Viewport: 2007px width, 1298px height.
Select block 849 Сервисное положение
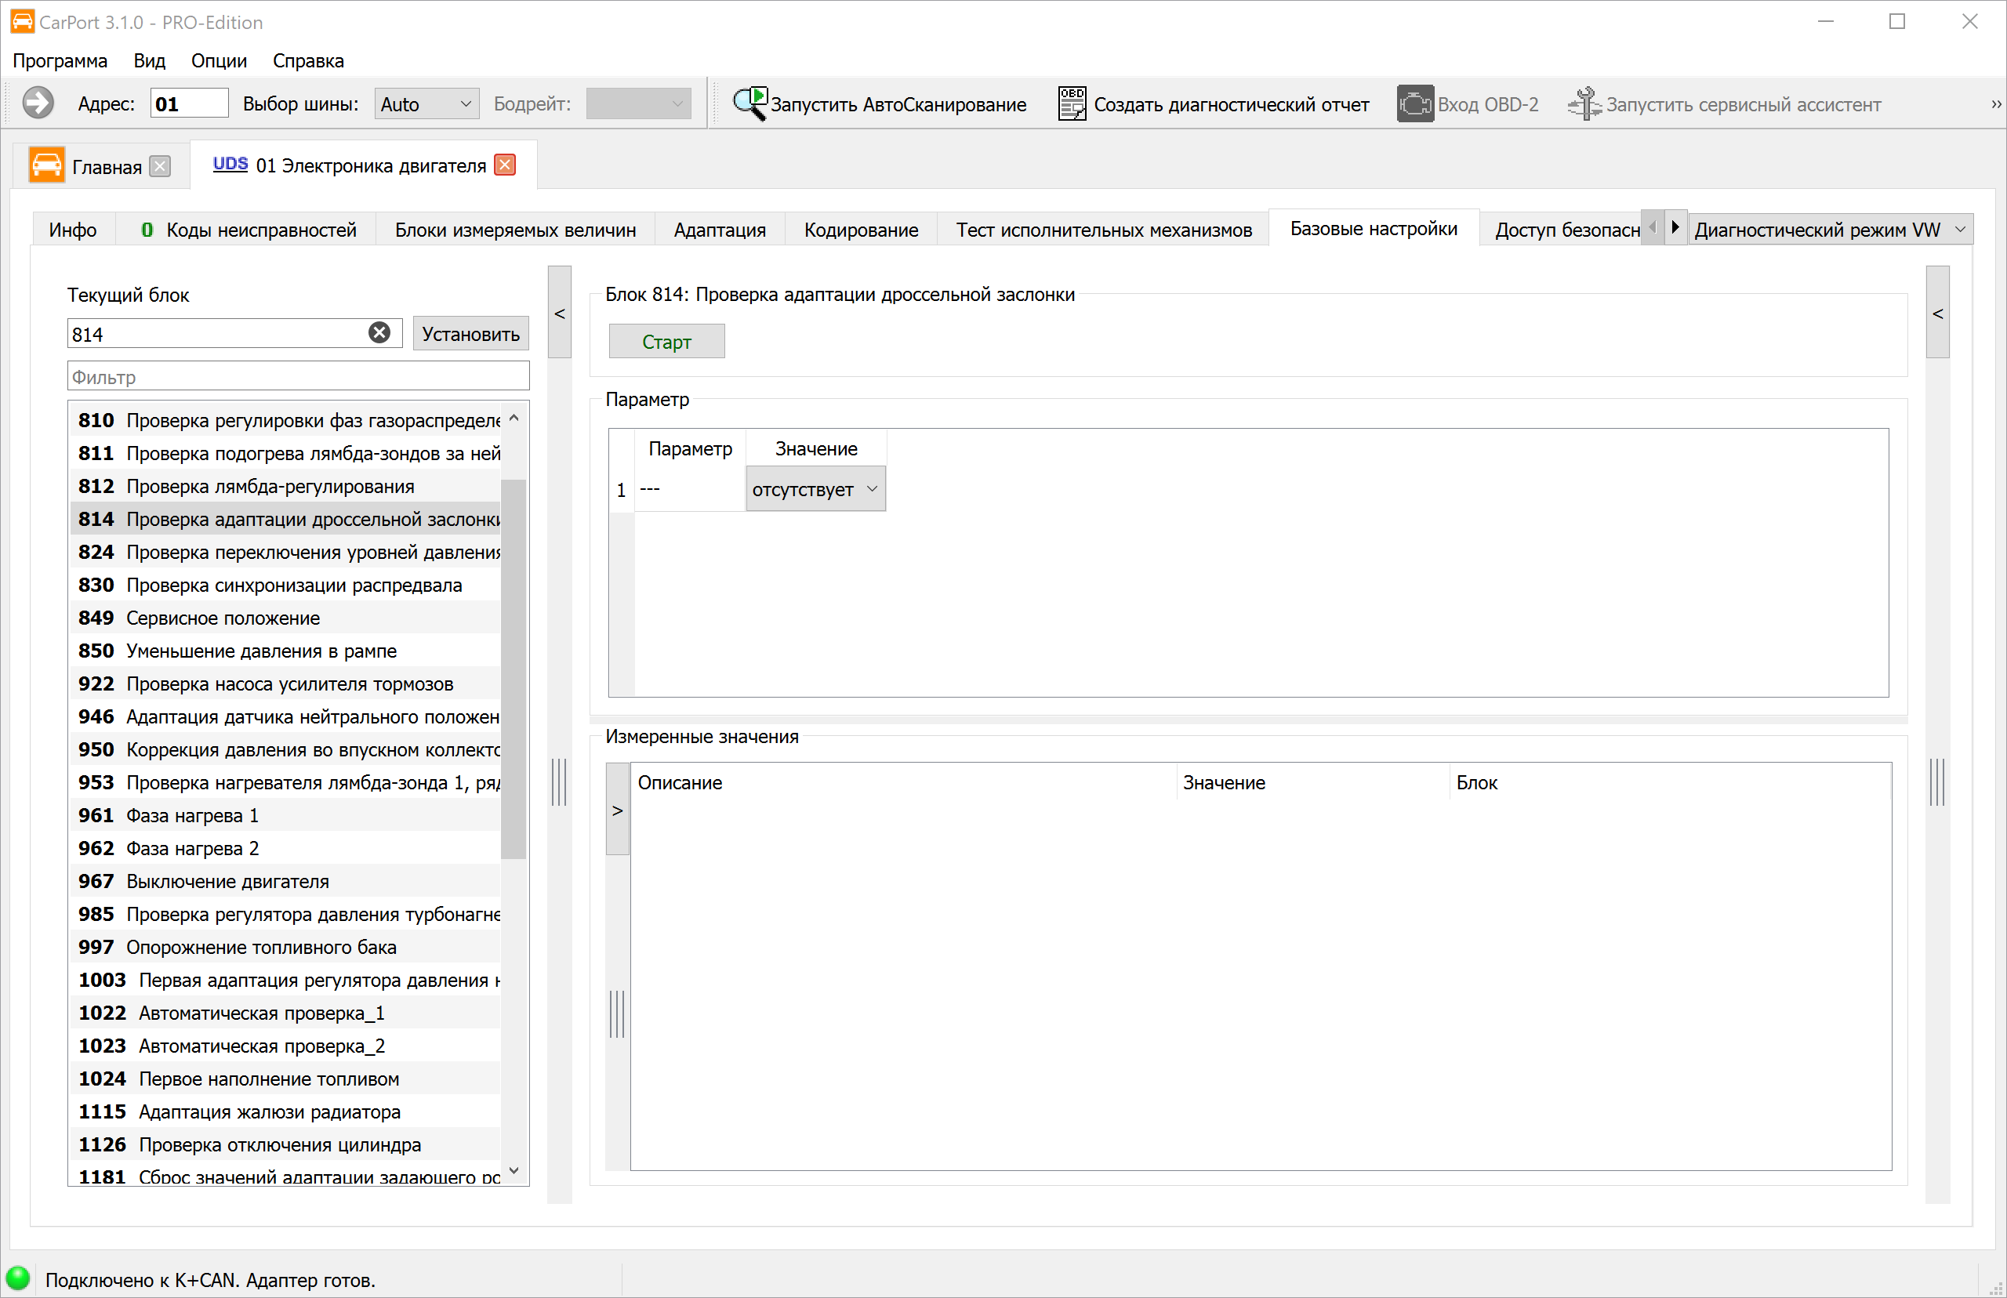[x=285, y=617]
